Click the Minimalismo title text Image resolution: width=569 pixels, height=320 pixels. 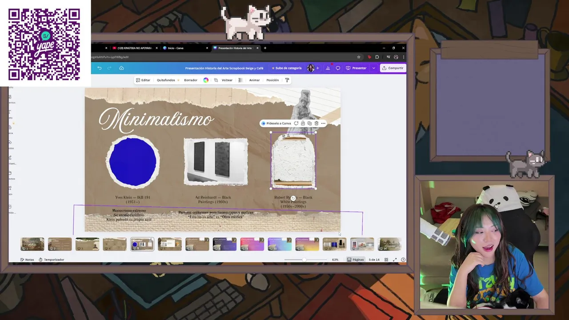point(156,120)
